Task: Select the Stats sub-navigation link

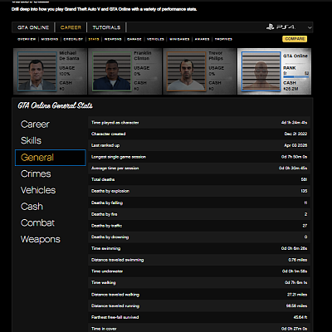Action: coord(94,39)
